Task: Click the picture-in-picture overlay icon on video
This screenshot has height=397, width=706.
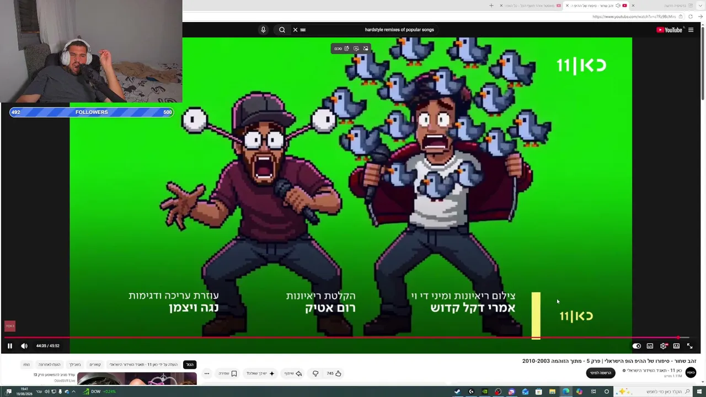Action: click(x=365, y=49)
